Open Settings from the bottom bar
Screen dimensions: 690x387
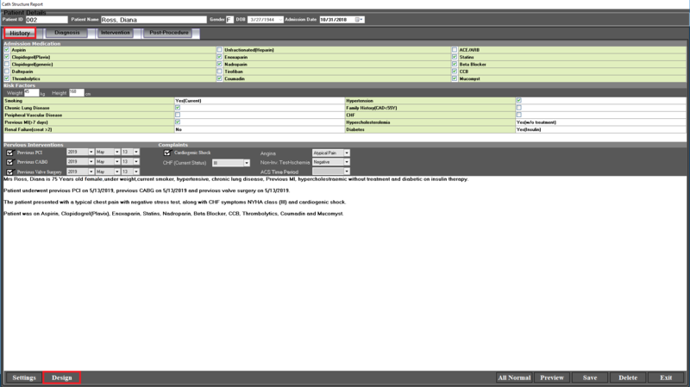[23, 378]
